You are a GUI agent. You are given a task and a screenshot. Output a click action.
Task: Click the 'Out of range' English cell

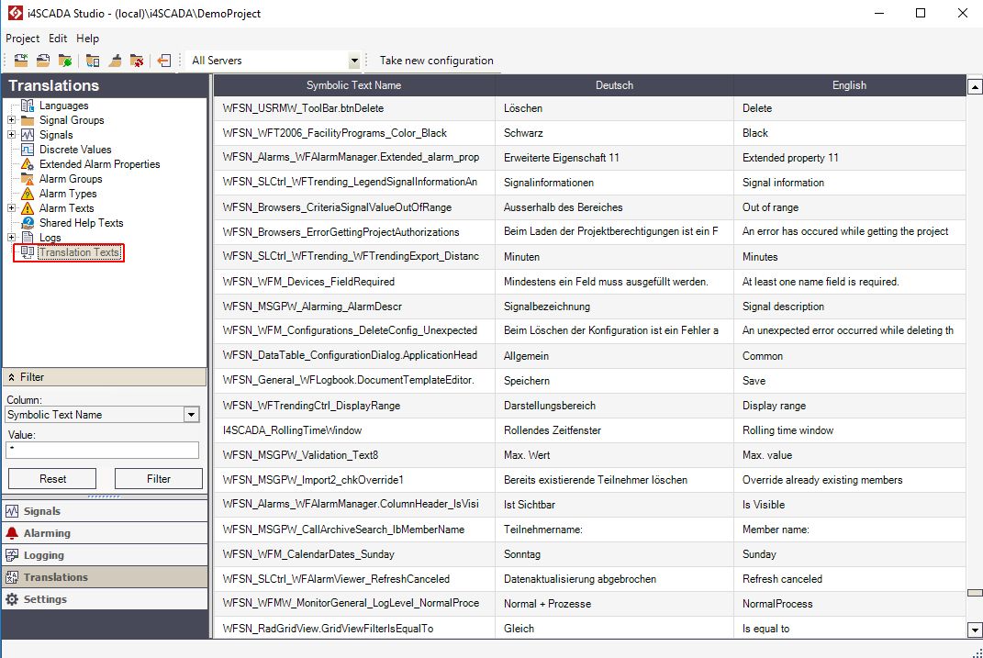tap(850, 207)
